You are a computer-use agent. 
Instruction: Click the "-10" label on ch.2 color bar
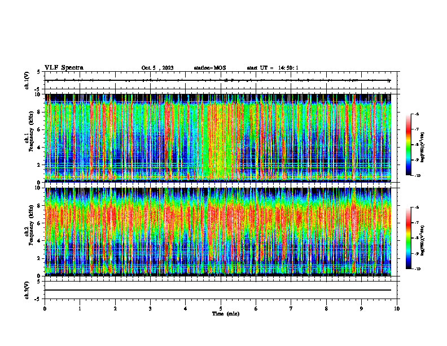(417, 269)
